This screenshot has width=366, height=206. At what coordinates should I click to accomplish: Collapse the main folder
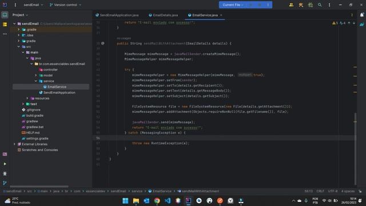pos(23,52)
